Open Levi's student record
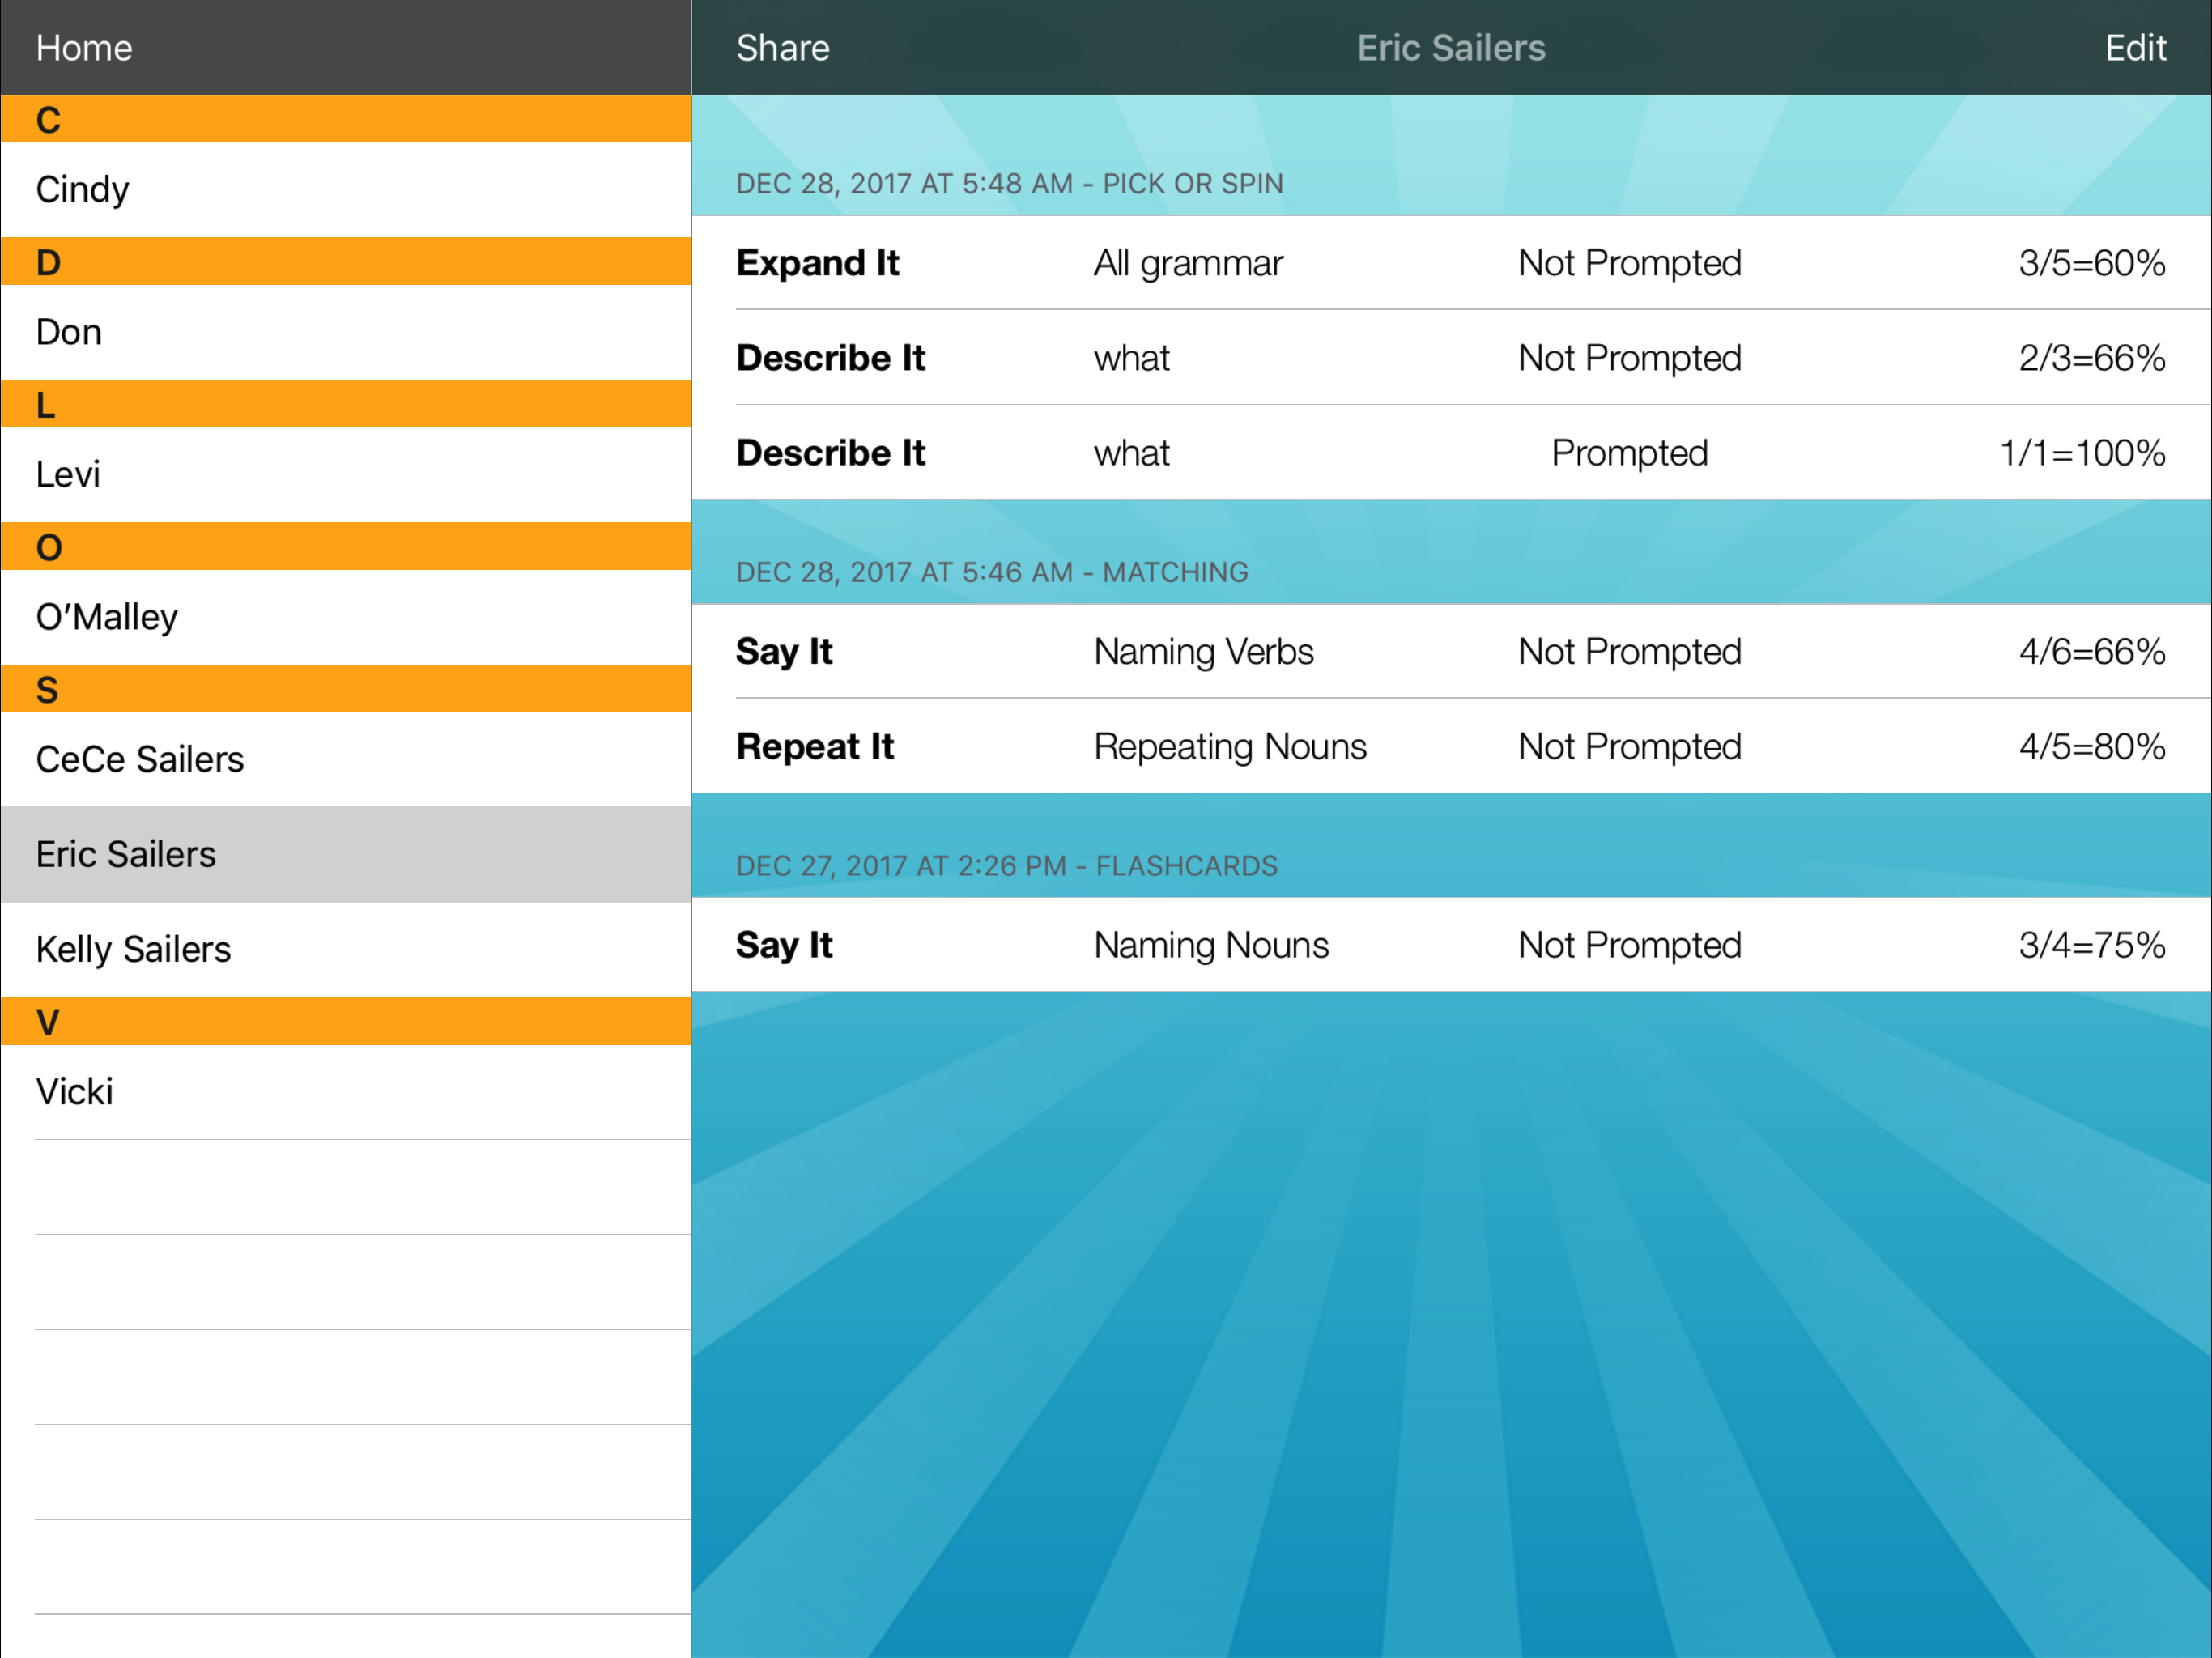2212x1658 pixels. [x=345, y=474]
